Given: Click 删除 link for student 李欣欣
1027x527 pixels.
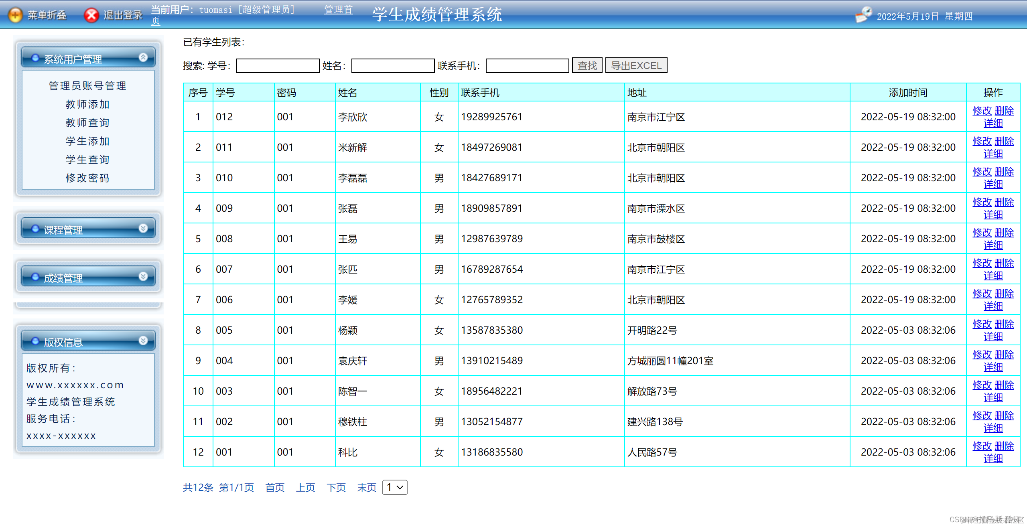Looking at the screenshot, I should click(1004, 111).
